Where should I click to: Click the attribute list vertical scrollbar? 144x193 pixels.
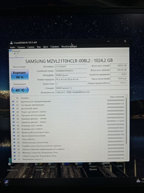tap(126, 121)
